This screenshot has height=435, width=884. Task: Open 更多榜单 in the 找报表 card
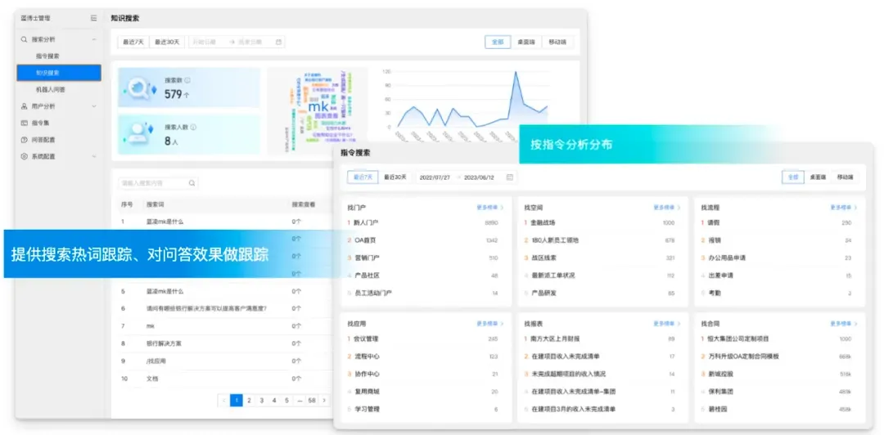[x=666, y=324]
